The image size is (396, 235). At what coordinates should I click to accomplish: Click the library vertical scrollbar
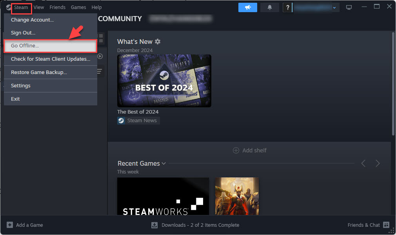pyautogui.click(x=393, y=84)
